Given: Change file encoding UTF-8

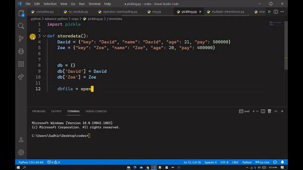Looking at the screenshot, I should pos(224,162).
